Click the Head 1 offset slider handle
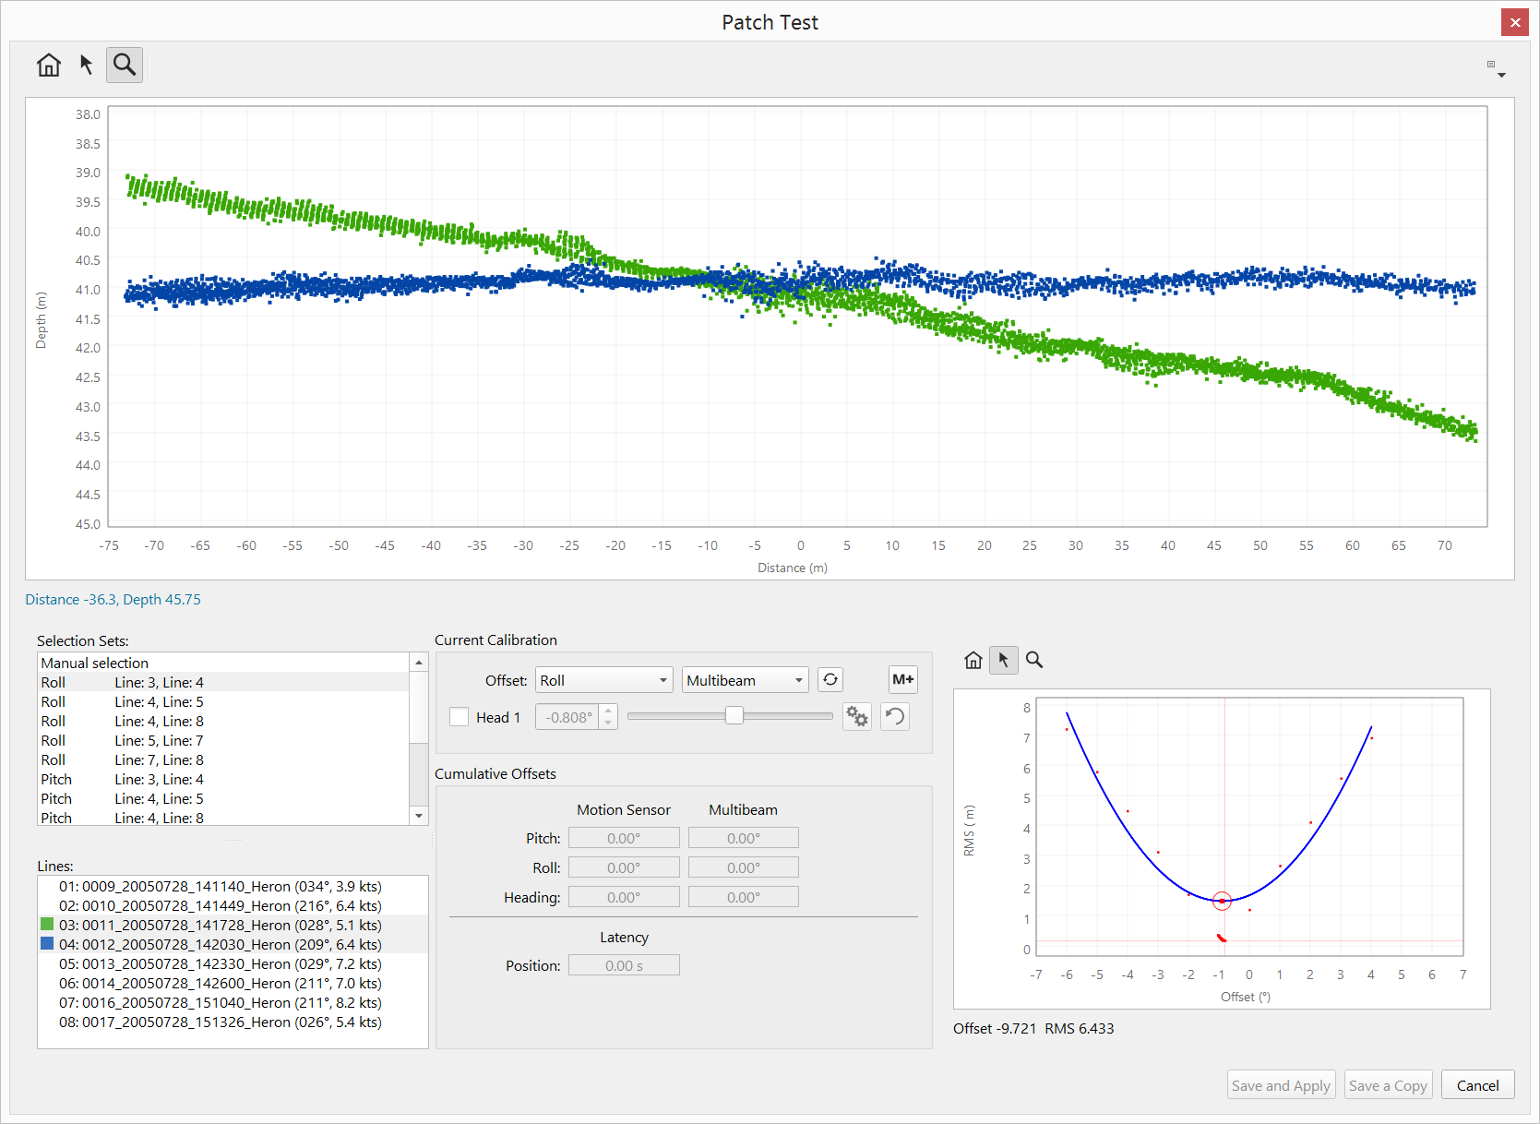The image size is (1540, 1124). 734,716
